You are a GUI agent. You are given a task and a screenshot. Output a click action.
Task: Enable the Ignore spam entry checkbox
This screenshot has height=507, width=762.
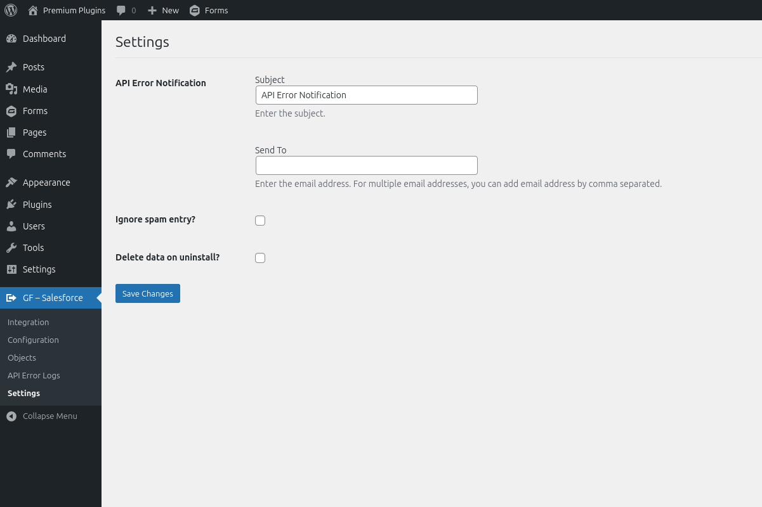(260, 220)
